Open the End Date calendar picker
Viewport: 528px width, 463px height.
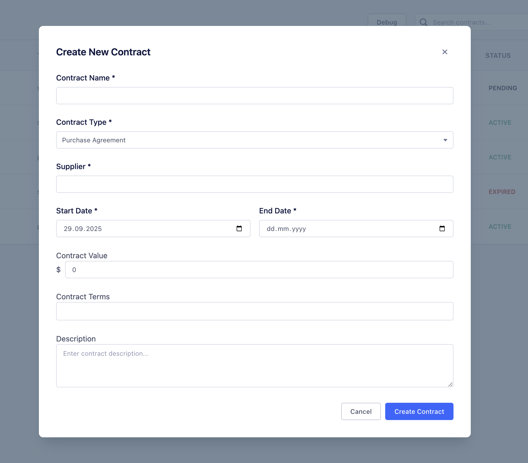pos(442,228)
